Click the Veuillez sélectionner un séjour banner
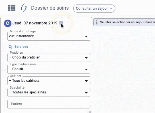 click(124, 22)
